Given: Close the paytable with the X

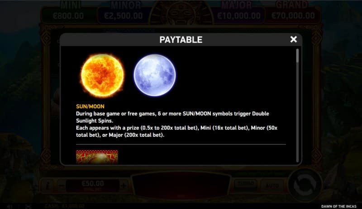Looking at the screenshot, I should 293,39.
